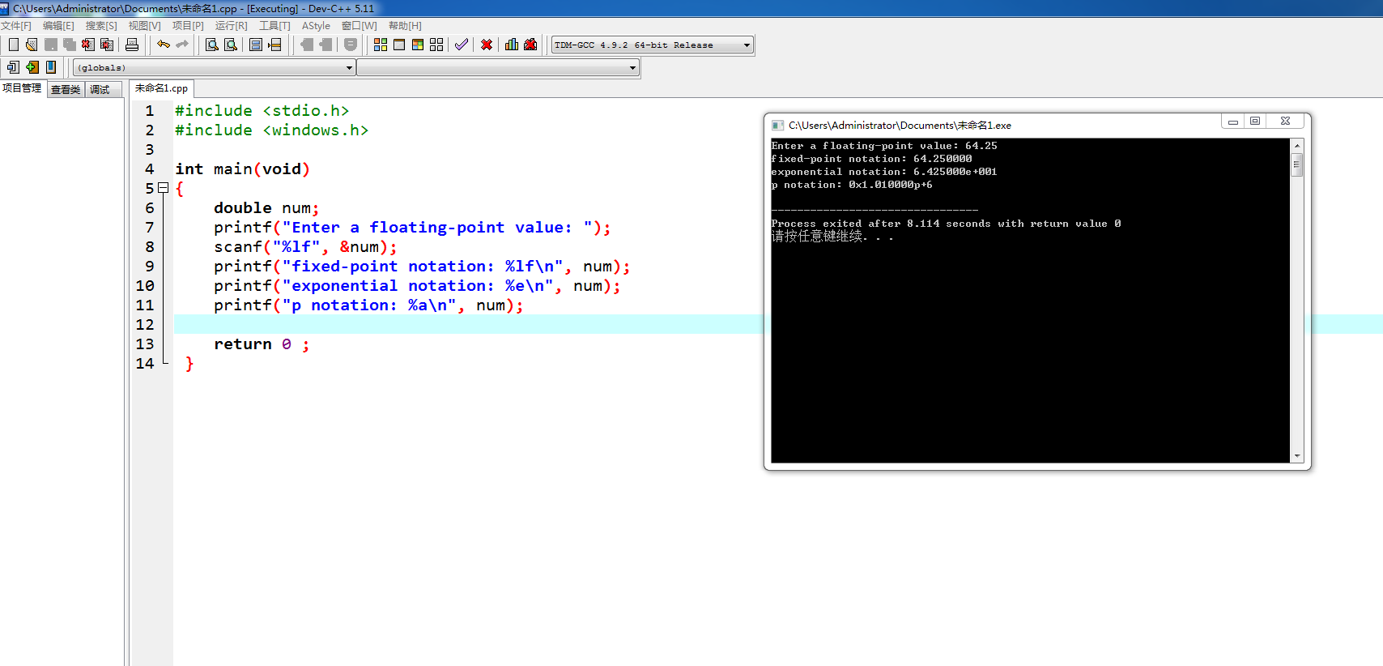Switch to the 查看类 tab
1383x666 pixels.
pos(66,90)
